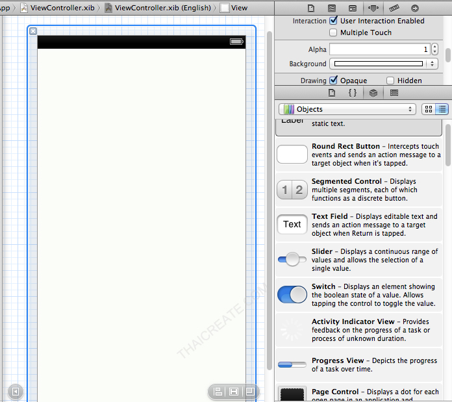Click the middle pin layout button on canvas

click(234, 392)
